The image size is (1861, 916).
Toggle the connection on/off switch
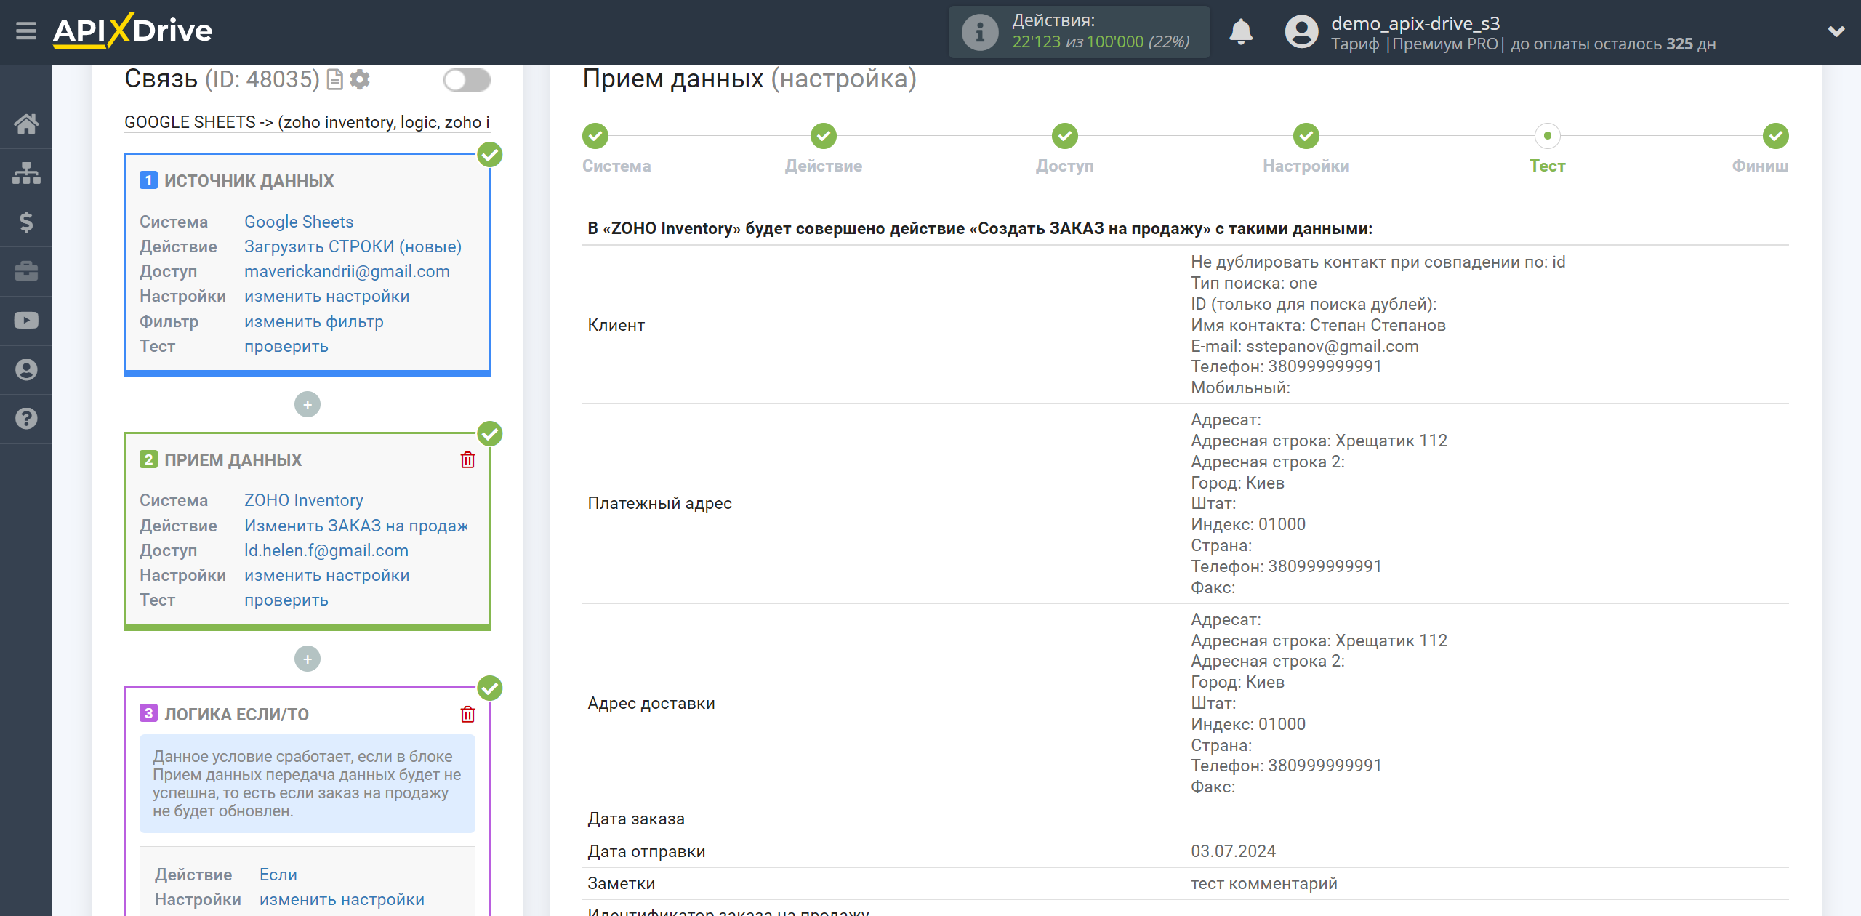[467, 80]
